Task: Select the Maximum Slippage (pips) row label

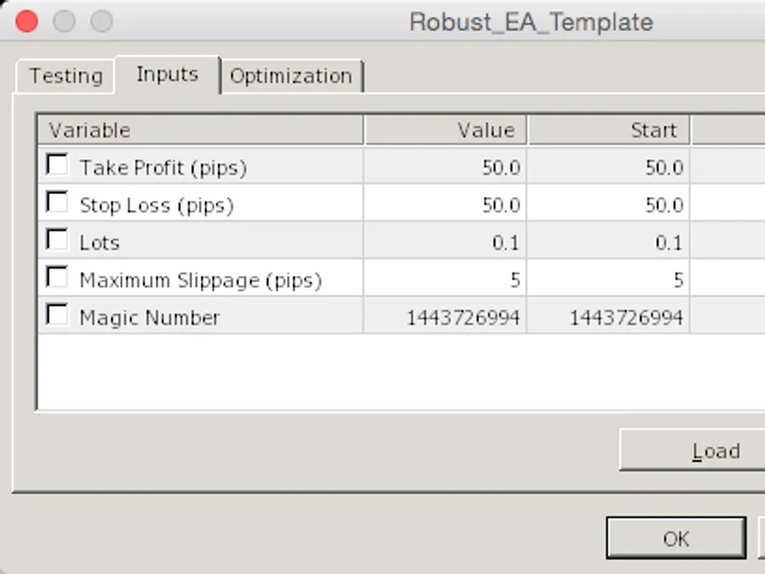Action: [201, 280]
